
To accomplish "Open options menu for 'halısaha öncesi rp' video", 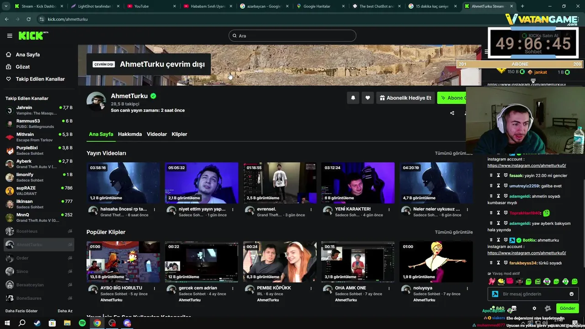I will pyautogui.click(x=154, y=209).
